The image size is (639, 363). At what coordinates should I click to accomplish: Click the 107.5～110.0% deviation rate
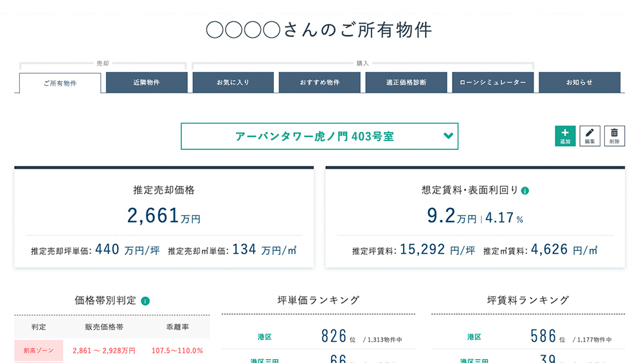pyautogui.click(x=177, y=351)
